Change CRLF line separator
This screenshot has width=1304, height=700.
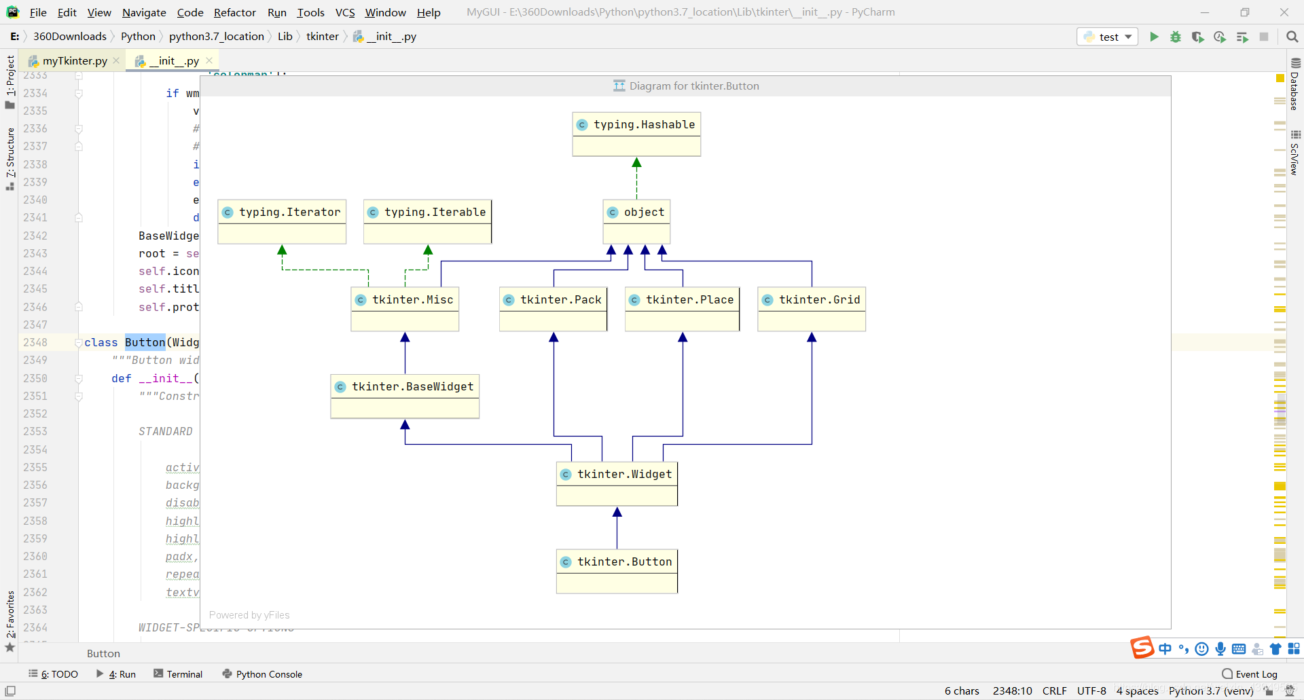(x=1054, y=691)
